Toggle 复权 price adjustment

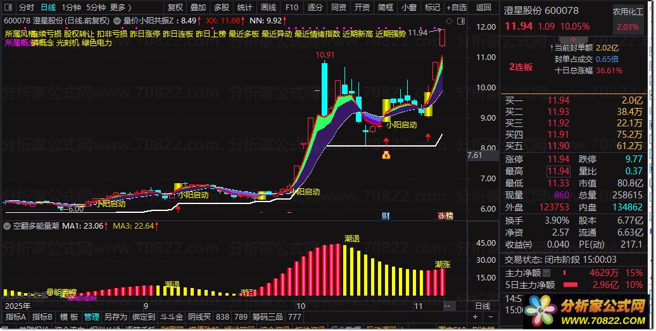tap(175, 8)
